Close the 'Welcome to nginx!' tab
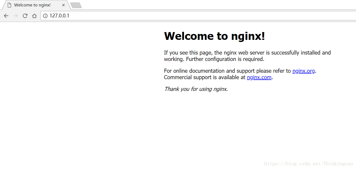 click(x=63, y=5)
